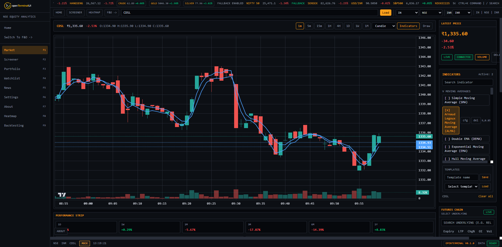This screenshot has width=502, height=247.
Task: Enable Exponential Moving Average (EMA) checkbox
Action: 466,149
